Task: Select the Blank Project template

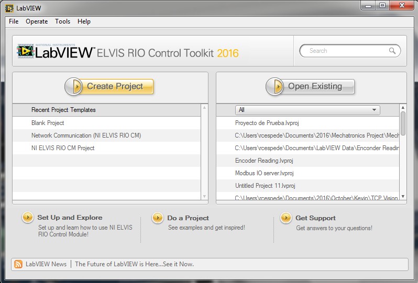Action: tap(48, 123)
